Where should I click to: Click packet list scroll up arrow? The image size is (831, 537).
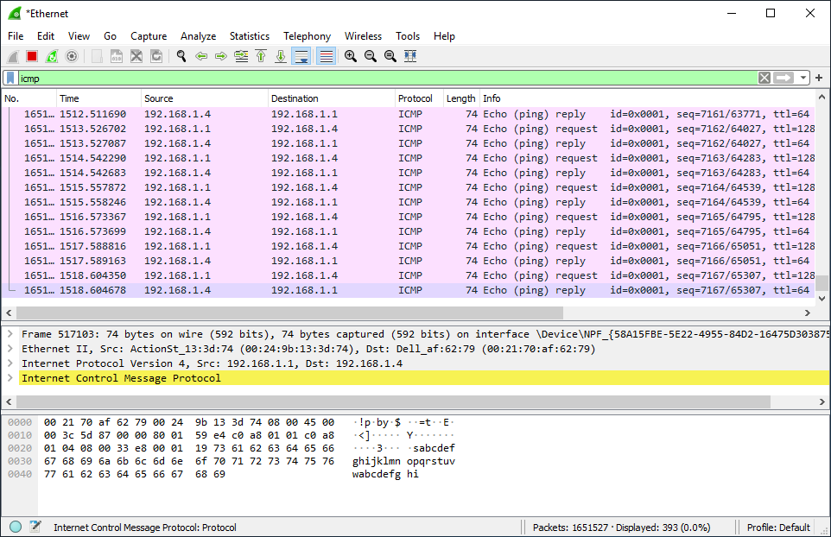point(821,97)
